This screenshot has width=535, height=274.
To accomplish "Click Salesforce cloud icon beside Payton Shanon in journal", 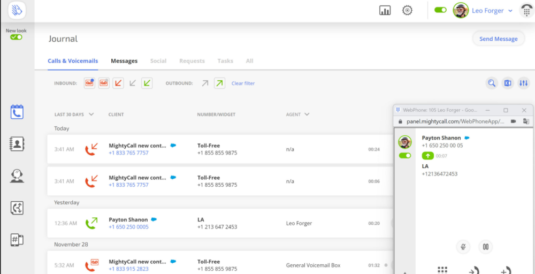I will click(154, 219).
